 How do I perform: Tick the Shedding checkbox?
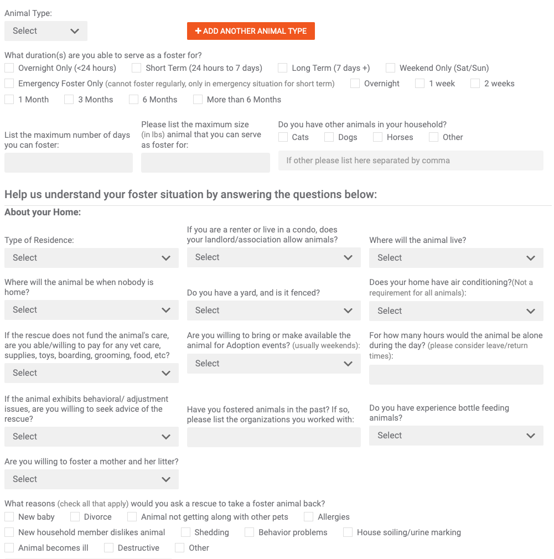(185, 532)
